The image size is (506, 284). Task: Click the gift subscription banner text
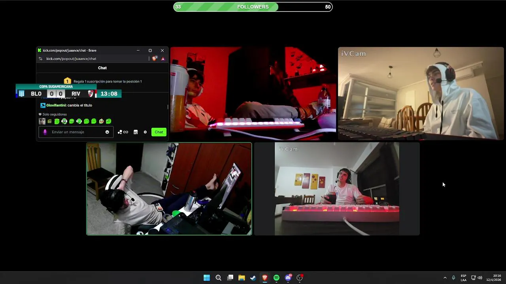point(108,81)
